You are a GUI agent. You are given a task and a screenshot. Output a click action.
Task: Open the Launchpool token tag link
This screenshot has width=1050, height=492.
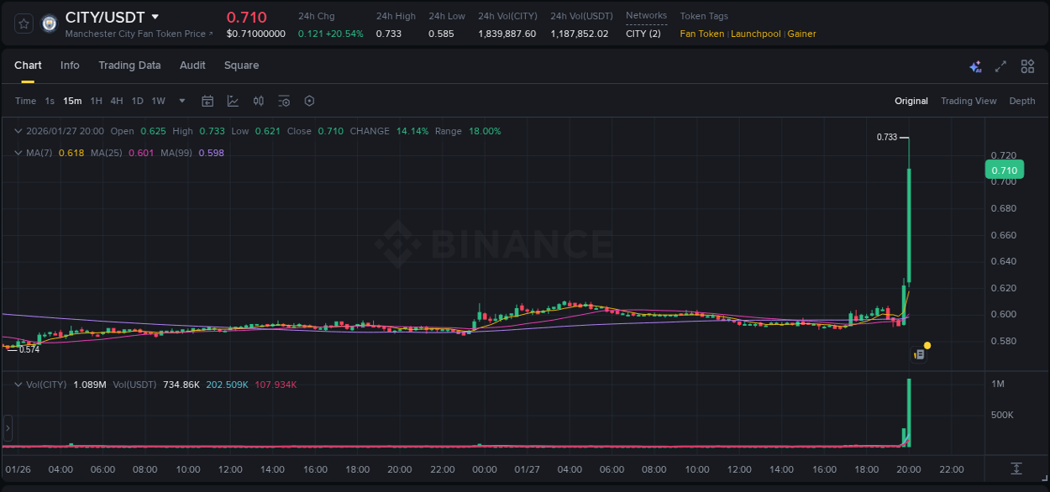[755, 34]
